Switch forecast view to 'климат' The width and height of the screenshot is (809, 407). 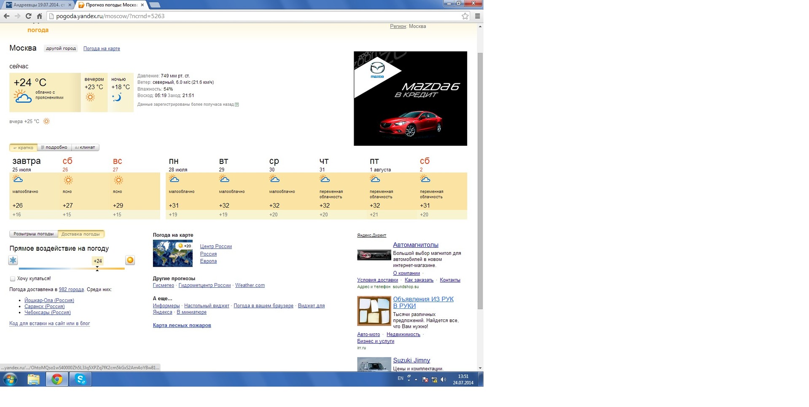pyautogui.click(x=86, y=147)
